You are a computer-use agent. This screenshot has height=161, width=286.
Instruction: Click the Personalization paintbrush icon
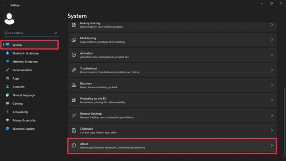click(x=8, y=70)
